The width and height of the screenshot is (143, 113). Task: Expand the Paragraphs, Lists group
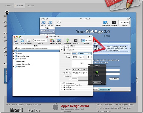pos(14,56)
